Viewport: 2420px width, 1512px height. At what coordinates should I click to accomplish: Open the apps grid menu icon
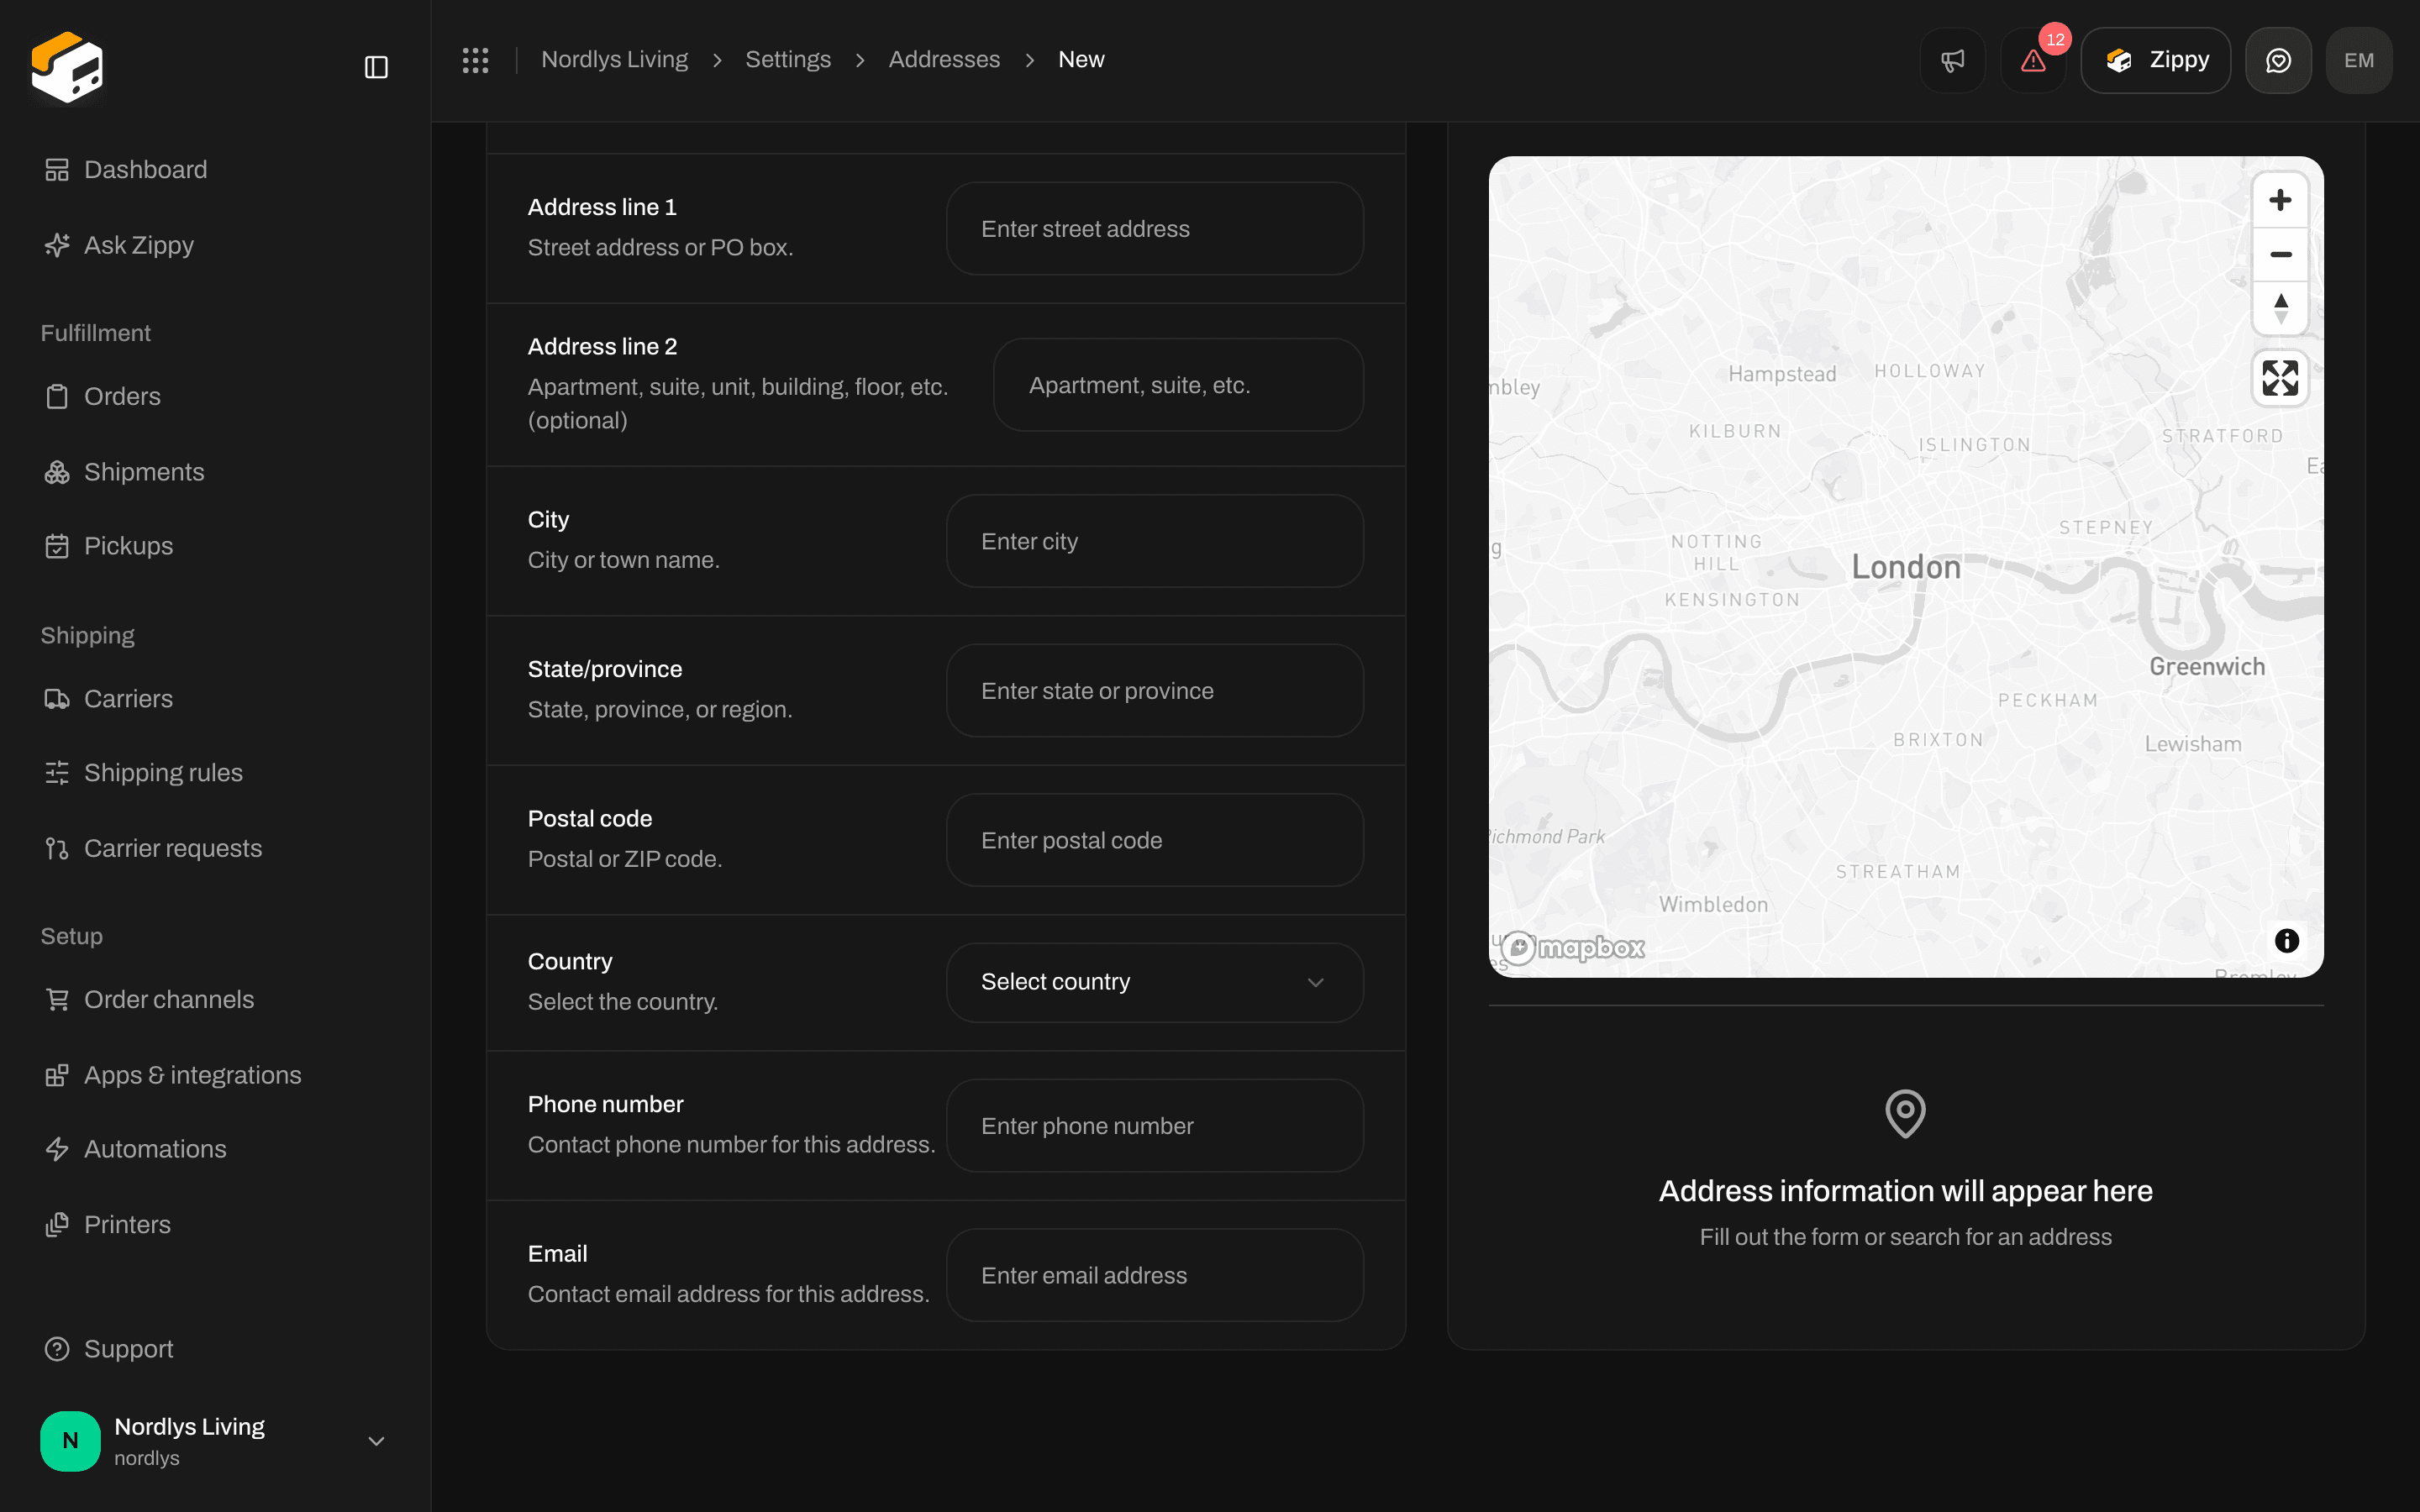pos(475,60)
